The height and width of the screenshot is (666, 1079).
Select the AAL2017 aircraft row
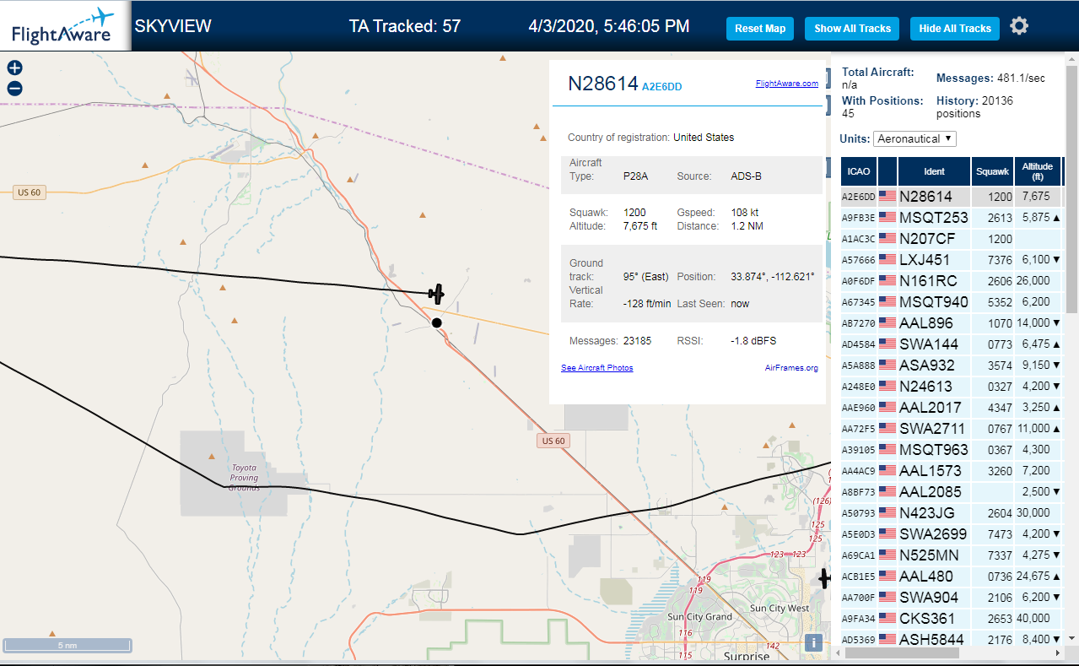tap(951, 408)
